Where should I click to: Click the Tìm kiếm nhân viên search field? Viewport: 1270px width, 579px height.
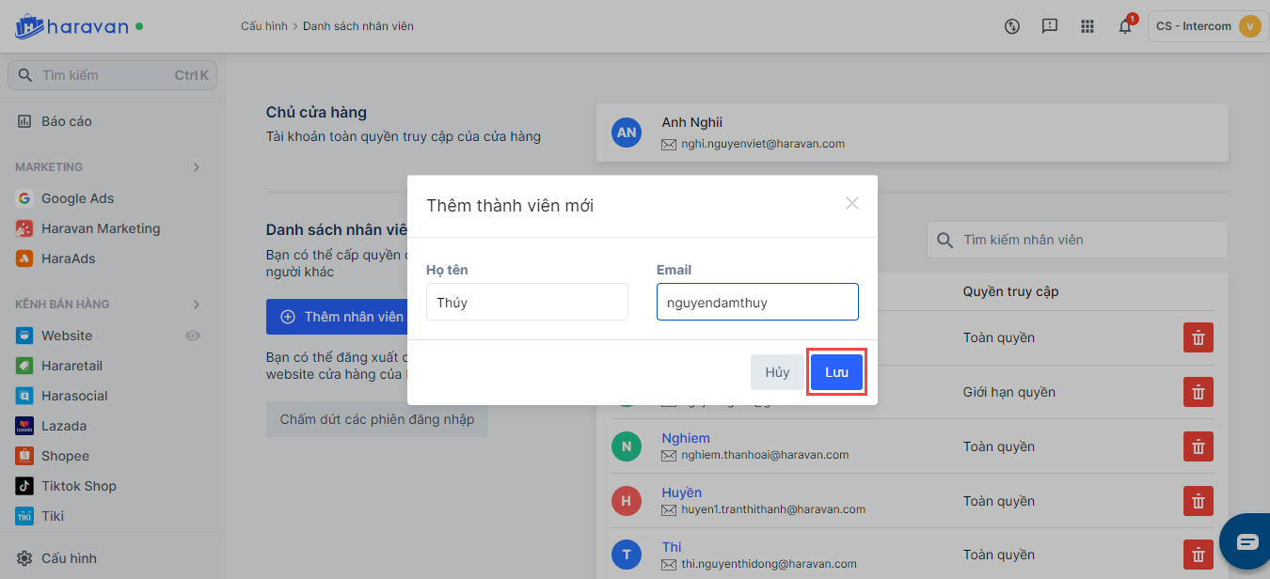pyautogui.click(x=1077, y=240)
